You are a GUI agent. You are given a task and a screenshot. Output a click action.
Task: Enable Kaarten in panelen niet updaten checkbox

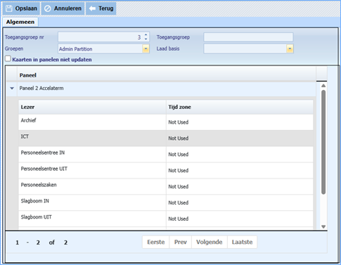[x=8, y=58]
